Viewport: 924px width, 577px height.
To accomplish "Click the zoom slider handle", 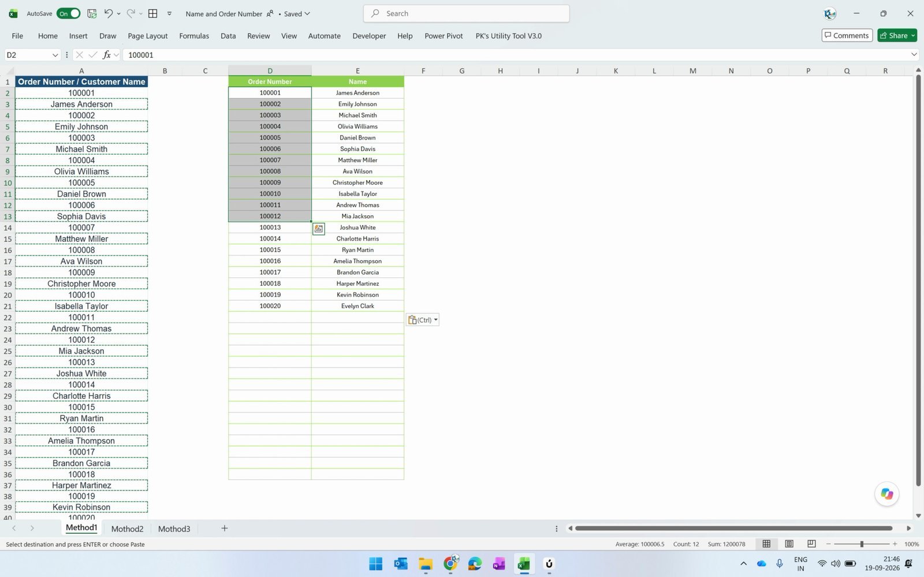I will [862, 544].
